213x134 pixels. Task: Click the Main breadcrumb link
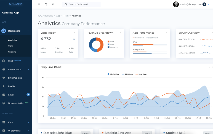[66, 16]
